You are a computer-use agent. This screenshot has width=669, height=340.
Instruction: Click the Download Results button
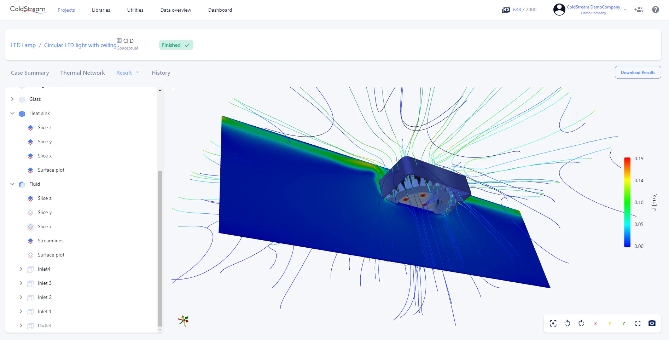click(638, 72)
